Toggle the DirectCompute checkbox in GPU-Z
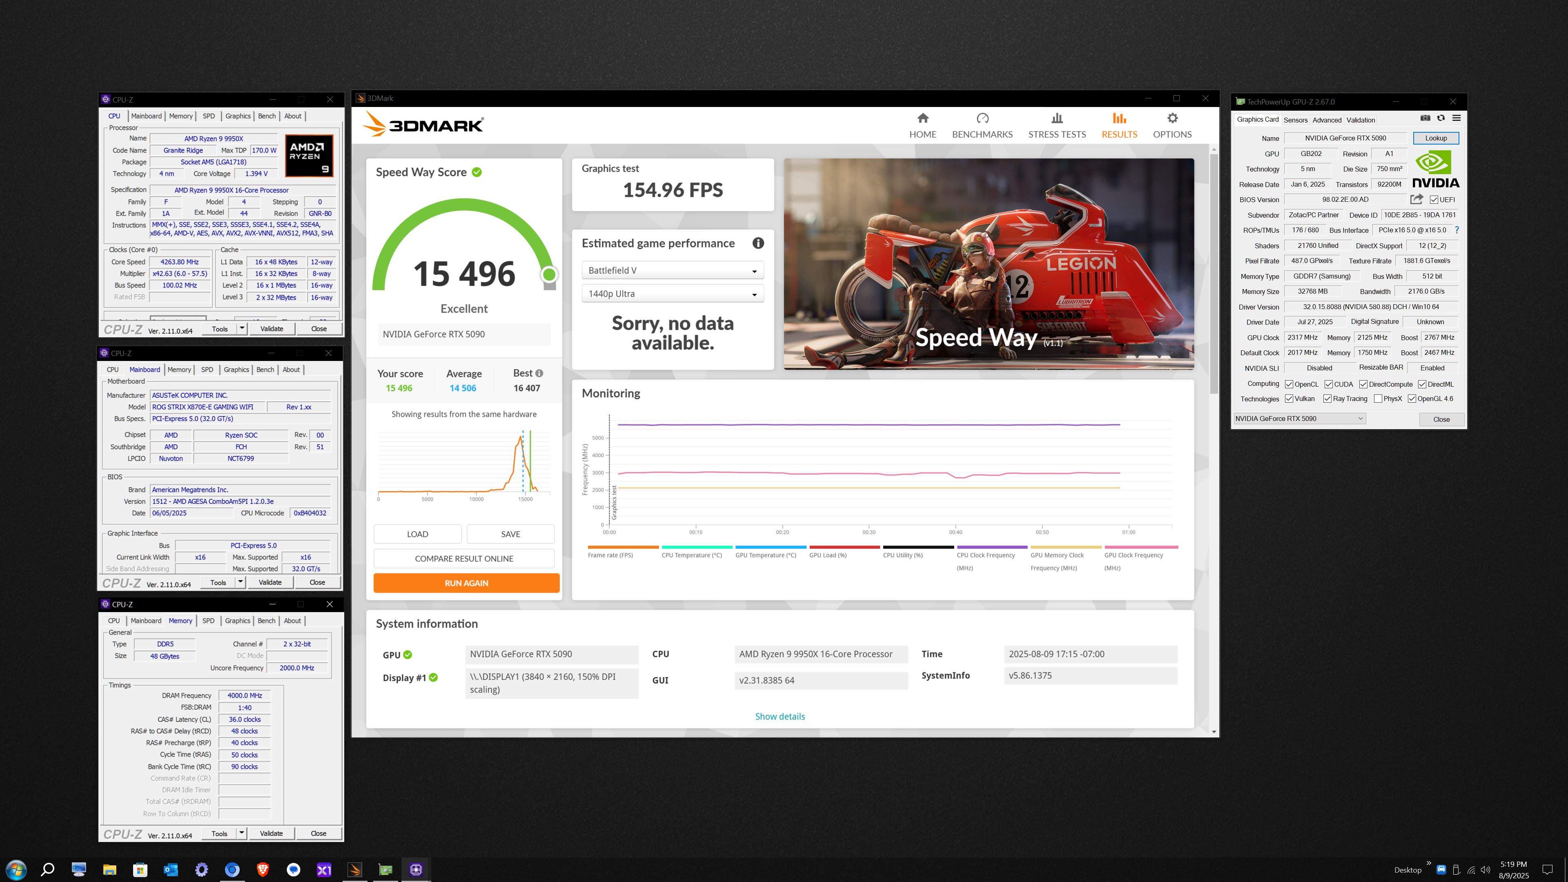This screenshot has height=882, width=1568. (1363, 384)
